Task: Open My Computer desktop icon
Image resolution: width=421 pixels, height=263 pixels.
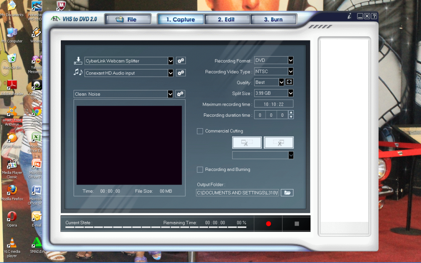Action: click(12, 35)
